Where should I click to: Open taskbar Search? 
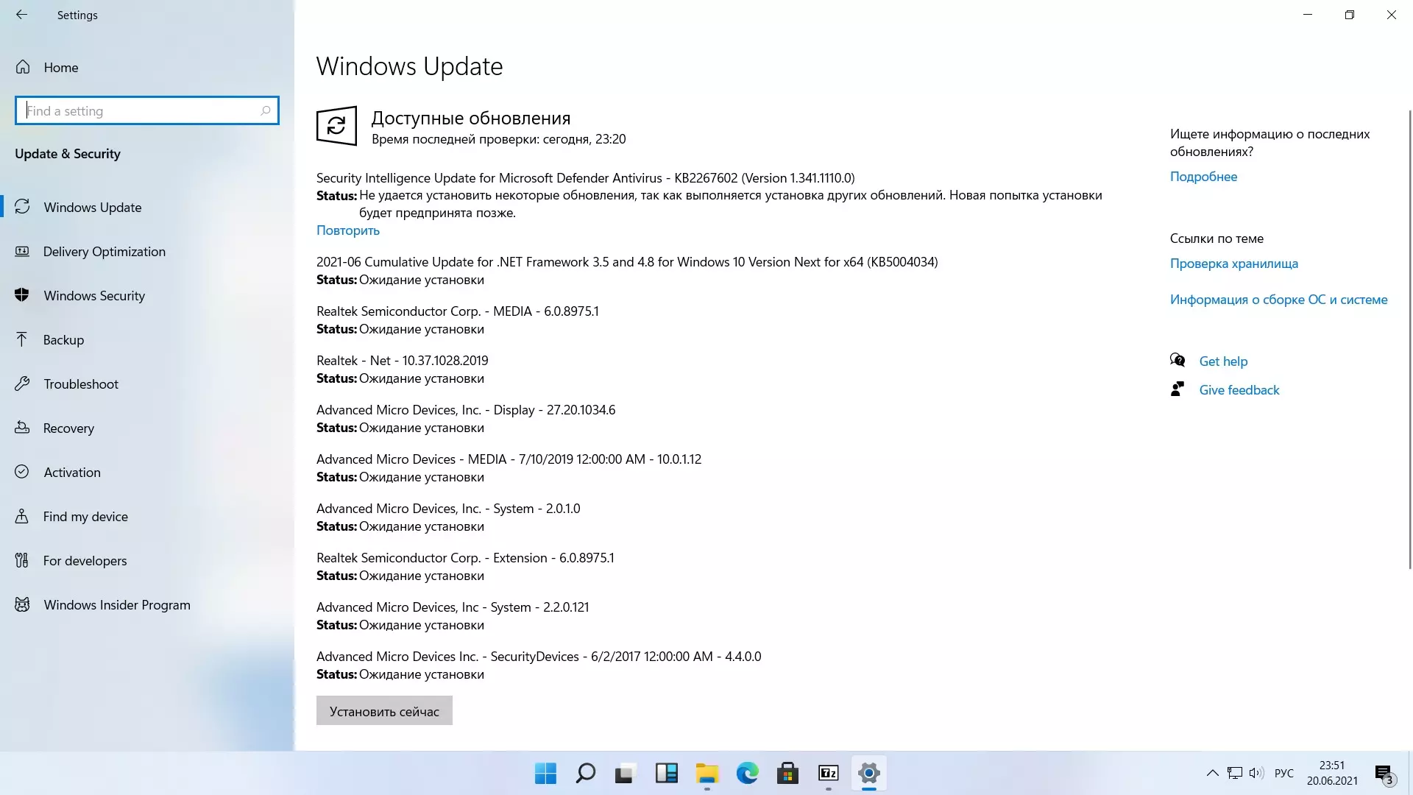586,774
